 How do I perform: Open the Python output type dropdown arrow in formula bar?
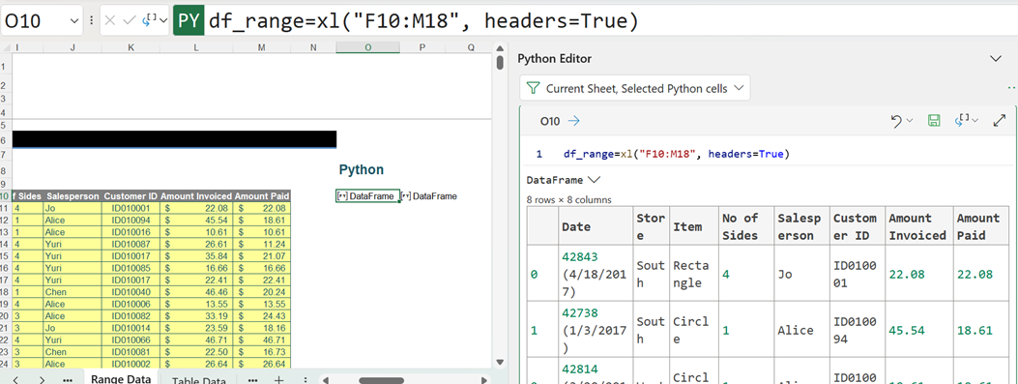click(x=162, y=20)
